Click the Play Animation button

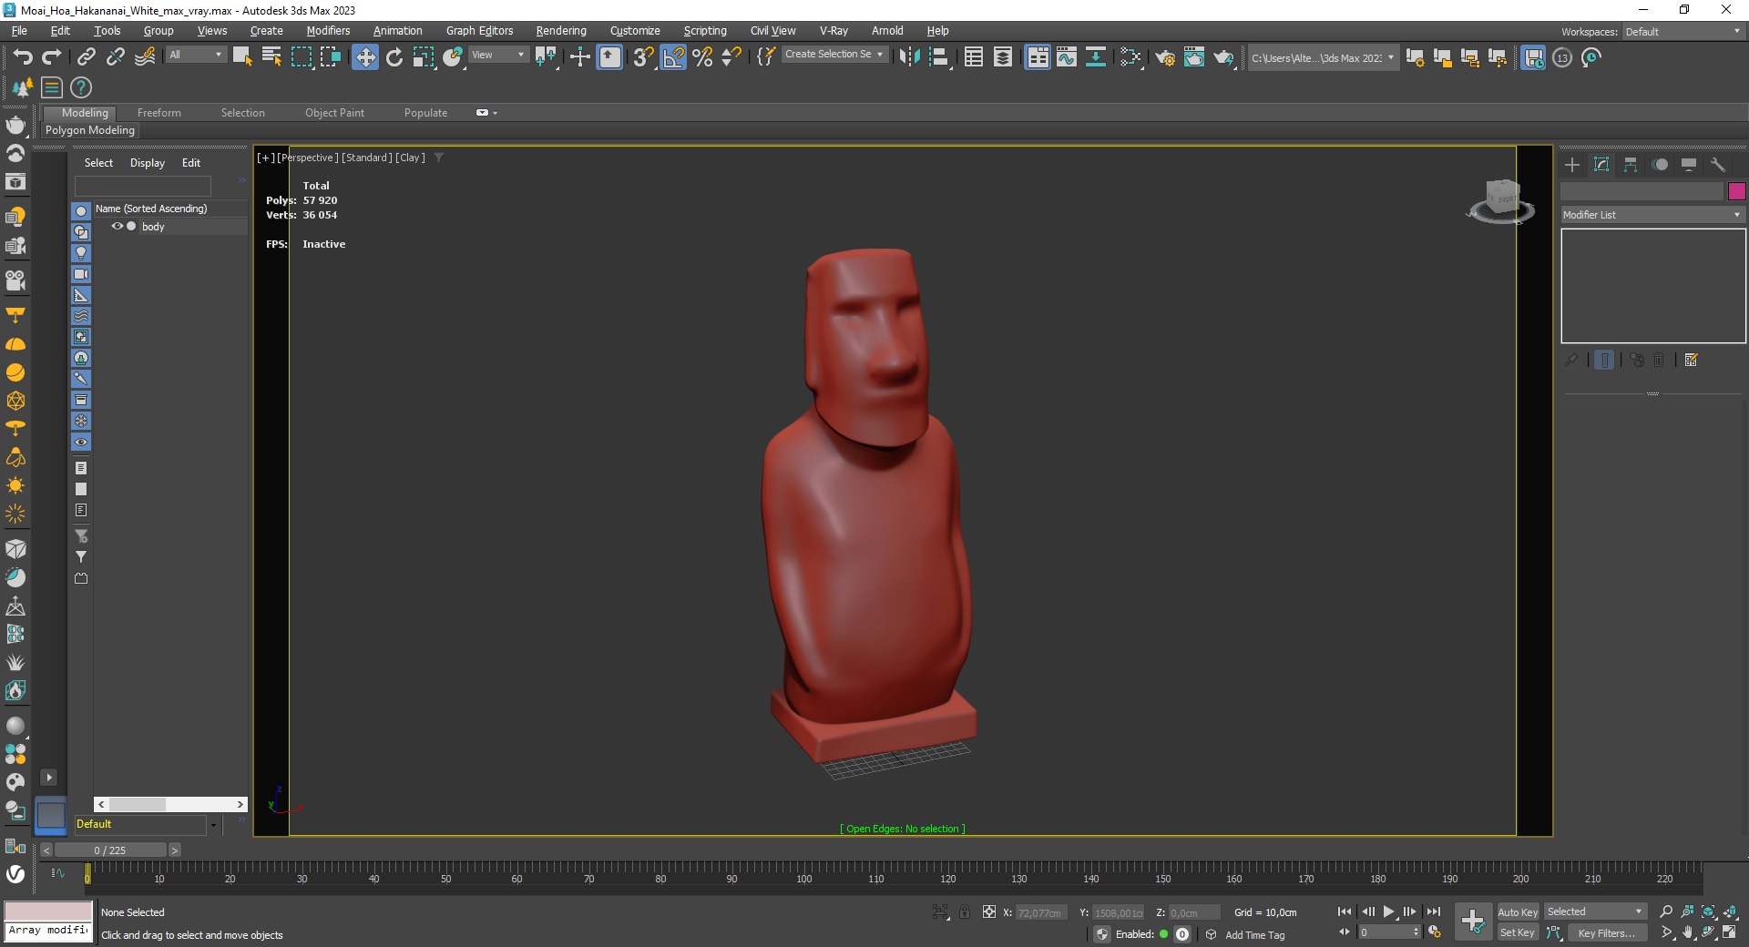pos(1388,911)
